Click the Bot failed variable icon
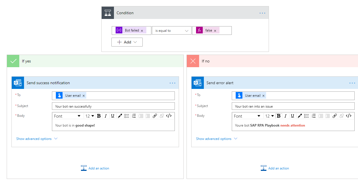Viewport: 358px width, 182px height. click(x=119, y=30)
